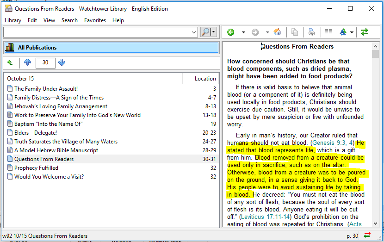Click the text columns layout icon

click(x=328, y=32)
